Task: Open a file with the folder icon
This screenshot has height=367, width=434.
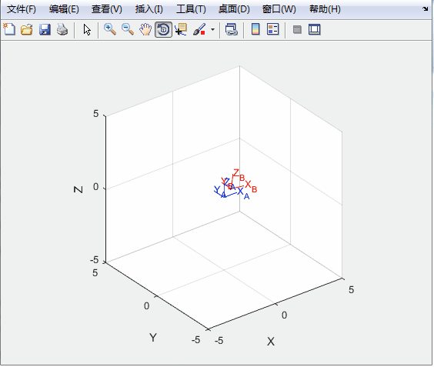Action: [27, 29]
